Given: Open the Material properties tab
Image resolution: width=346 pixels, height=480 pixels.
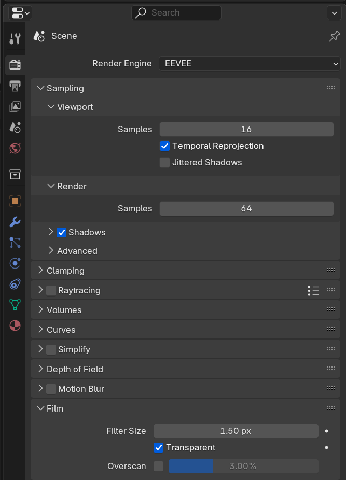Looking at the screenshot, I should click(x=15, y=326).
